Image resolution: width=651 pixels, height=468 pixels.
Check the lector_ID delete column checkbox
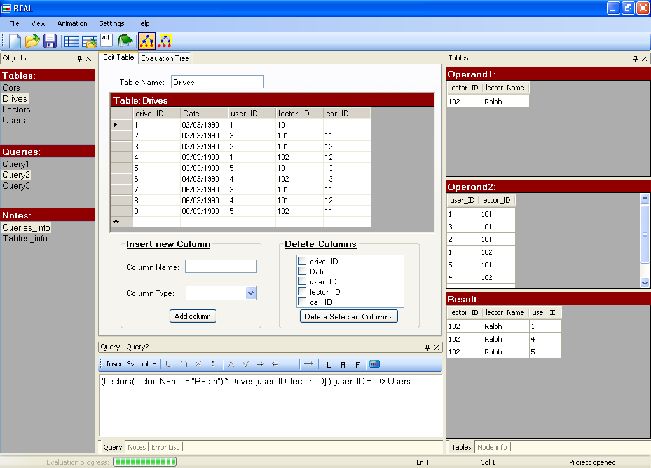pos(302,291)
